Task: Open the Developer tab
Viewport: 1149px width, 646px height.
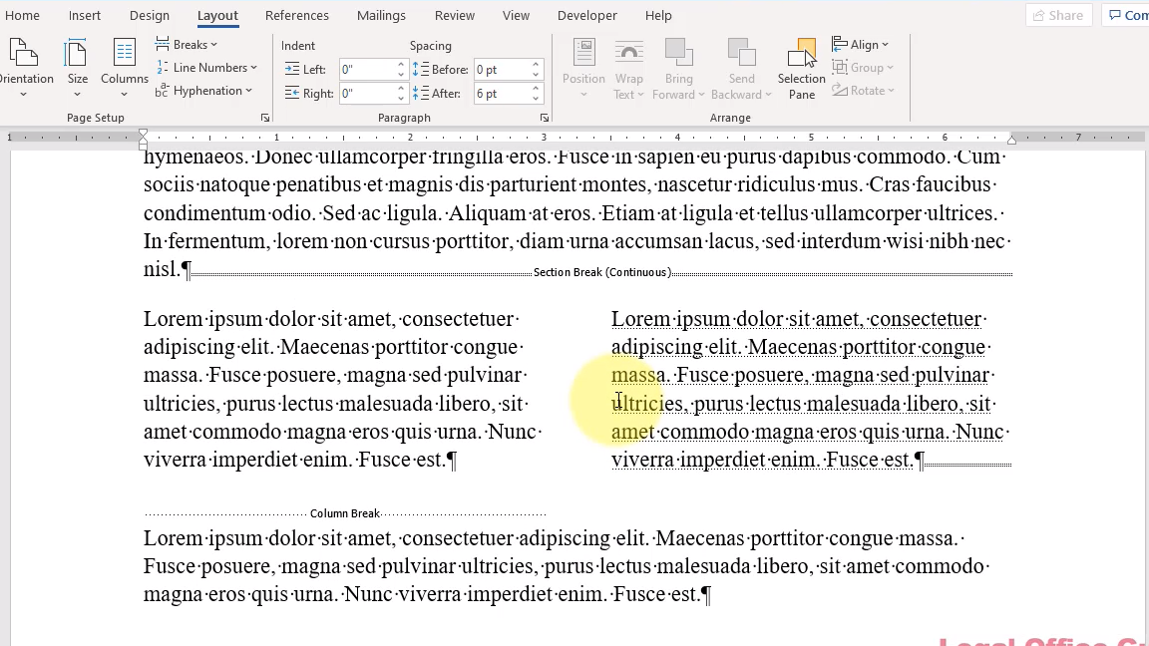Action: pos(586,15)
